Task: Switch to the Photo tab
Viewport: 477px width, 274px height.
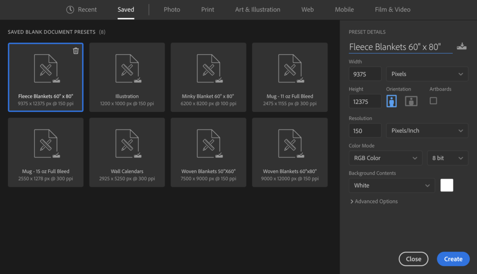Action: 172,10
